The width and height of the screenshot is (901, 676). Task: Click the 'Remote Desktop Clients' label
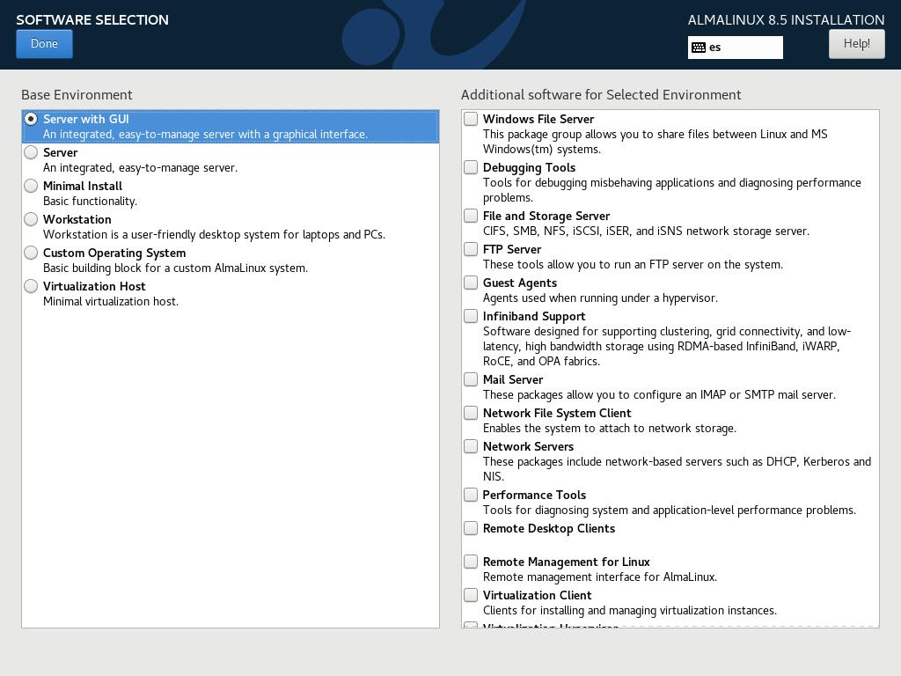[549, 528]
